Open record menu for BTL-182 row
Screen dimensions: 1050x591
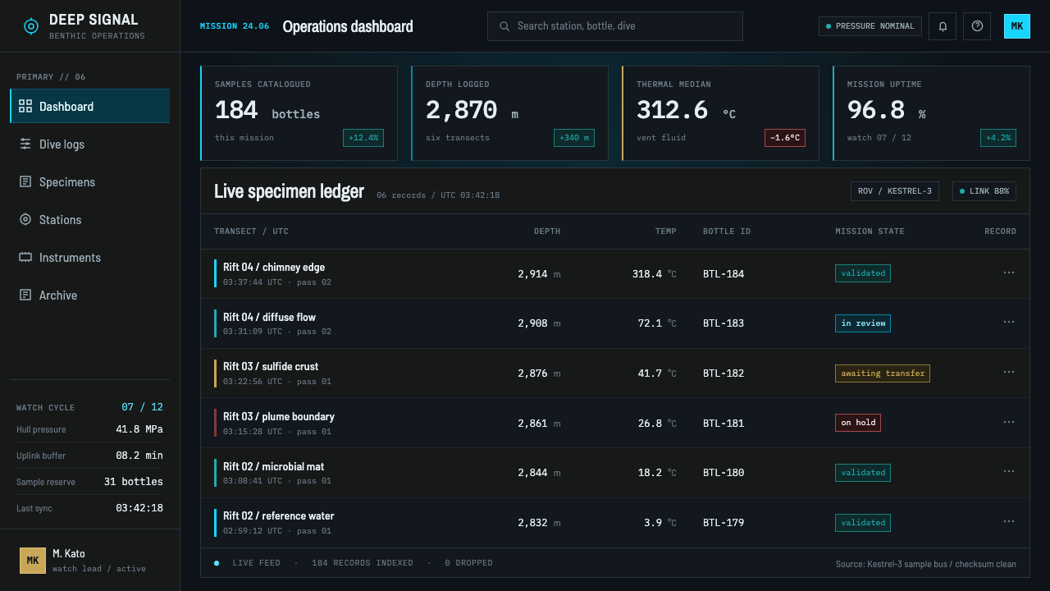point(1009,372)
